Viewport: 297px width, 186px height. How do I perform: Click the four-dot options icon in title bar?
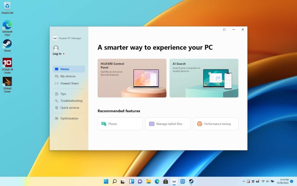click(224, 29)
